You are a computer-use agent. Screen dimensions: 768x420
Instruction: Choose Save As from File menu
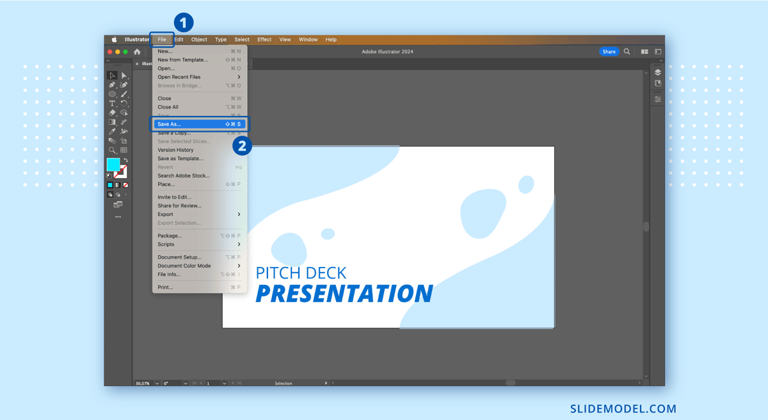click(179, 124)
